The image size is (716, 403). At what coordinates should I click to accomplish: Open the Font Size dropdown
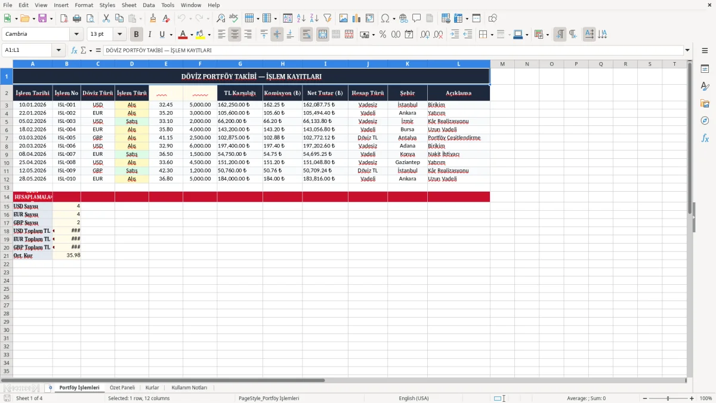click(x=120, y=35)
